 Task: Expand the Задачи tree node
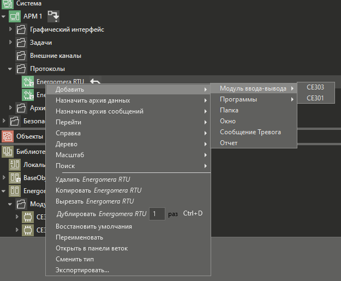[x=11, y=43]
